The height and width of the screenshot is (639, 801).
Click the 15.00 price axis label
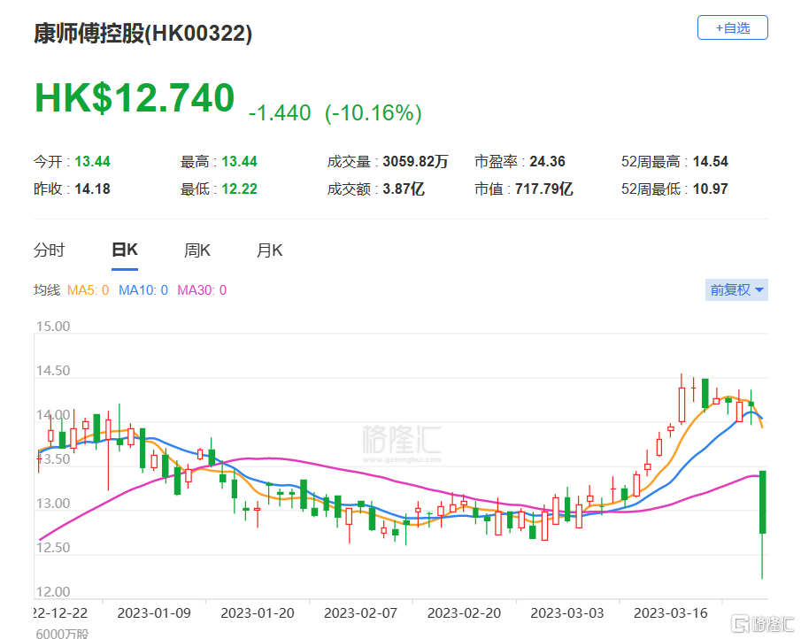tap(53, 327)
